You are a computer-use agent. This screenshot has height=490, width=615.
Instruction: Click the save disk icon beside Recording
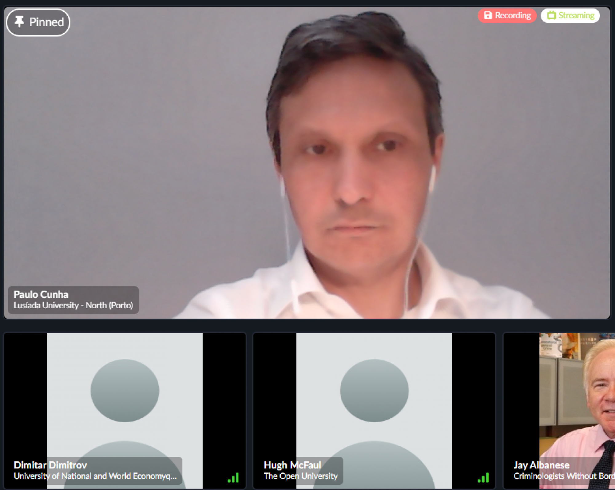(x=488, y=15)
